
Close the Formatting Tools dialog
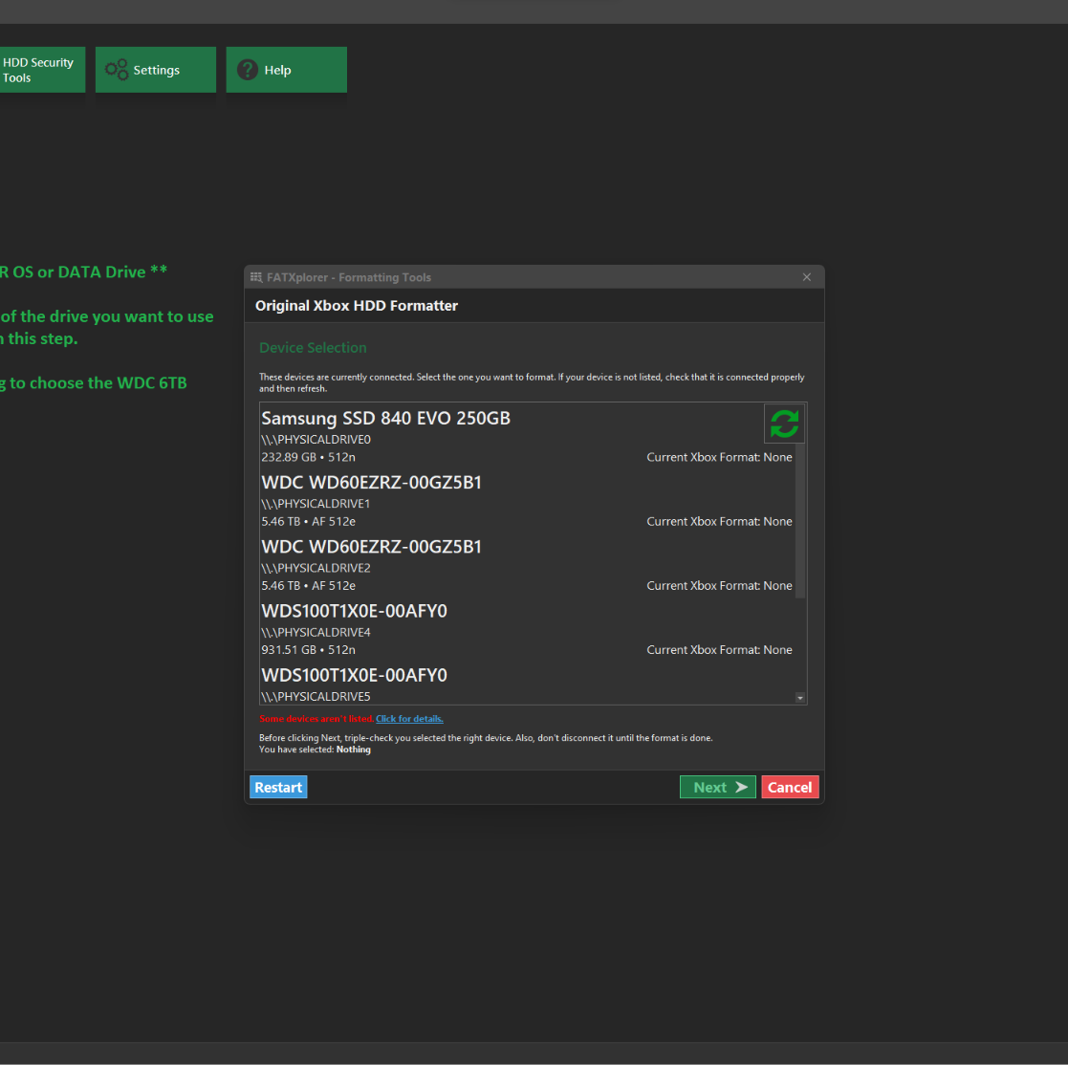pyautogui.click(x=806, y=277)
